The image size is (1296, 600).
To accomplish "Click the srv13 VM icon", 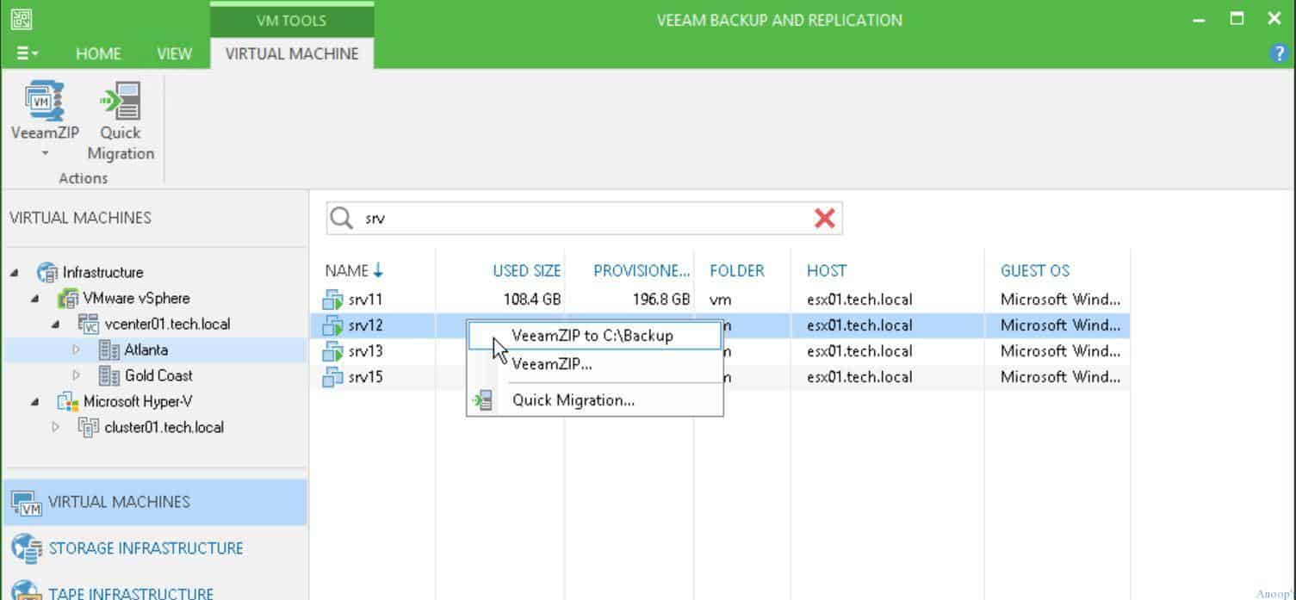I will tap(332, 351).
